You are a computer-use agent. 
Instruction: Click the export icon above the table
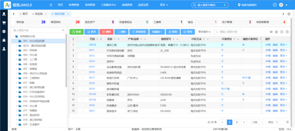click(x=282, y=32)
